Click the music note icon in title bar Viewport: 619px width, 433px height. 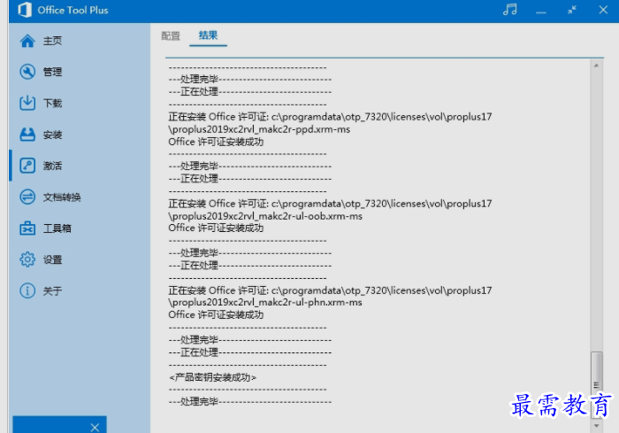509,10
